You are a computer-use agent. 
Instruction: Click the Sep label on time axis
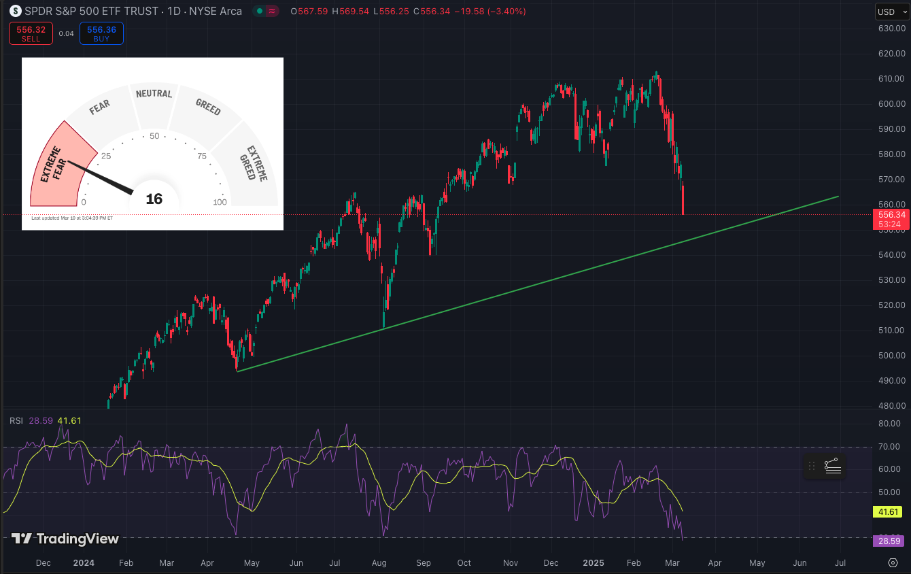[424, 563]
